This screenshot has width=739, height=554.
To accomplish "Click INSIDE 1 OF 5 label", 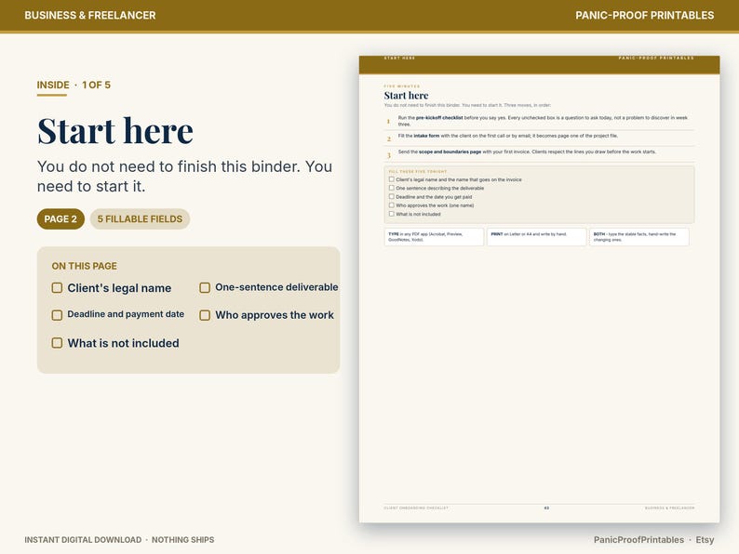I will tap(74, 85).
